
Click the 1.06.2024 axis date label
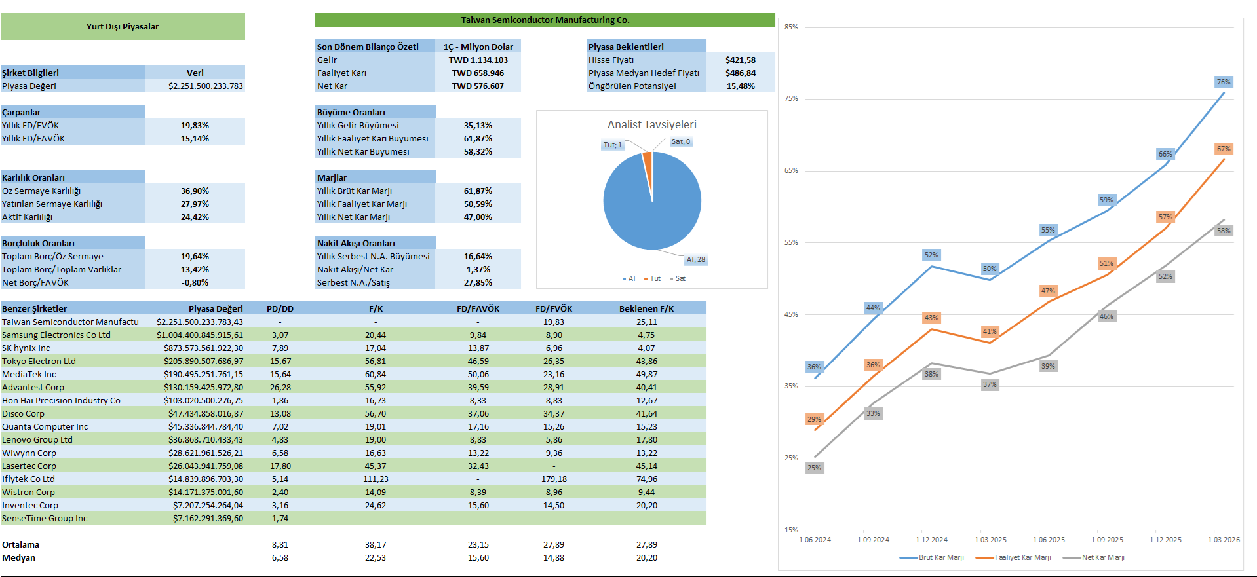click(x=815, y=540)
